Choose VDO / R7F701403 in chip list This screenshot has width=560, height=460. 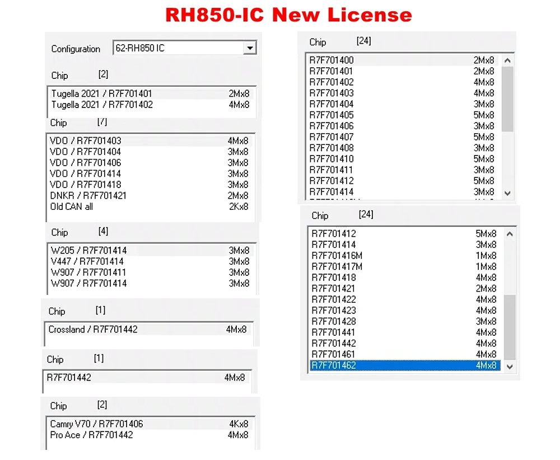pyautogui.click(x=85, y=141)
